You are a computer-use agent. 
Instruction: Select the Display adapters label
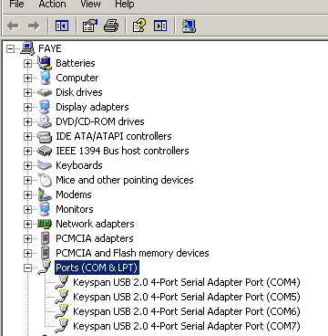tap(92, 107)
